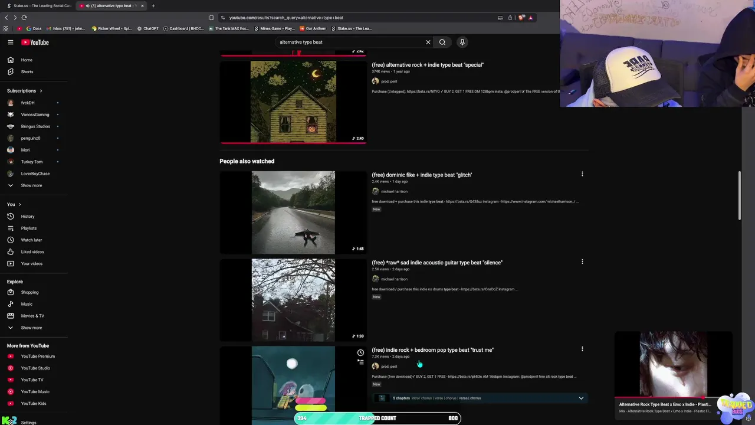Open Liked videos in the sidebar
The image size is (755, 425).
pyautogui.click(x=34, y=252)
